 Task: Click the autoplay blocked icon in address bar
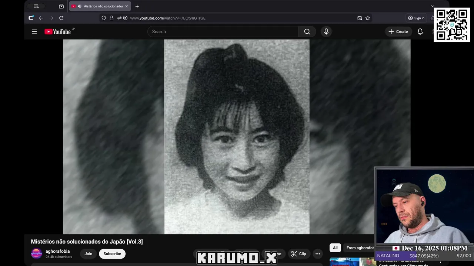click(x=125, y=18)
